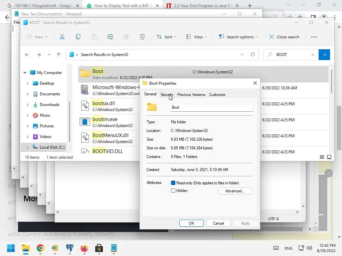Open Google Chrome from taskbar

pos(40,248)
